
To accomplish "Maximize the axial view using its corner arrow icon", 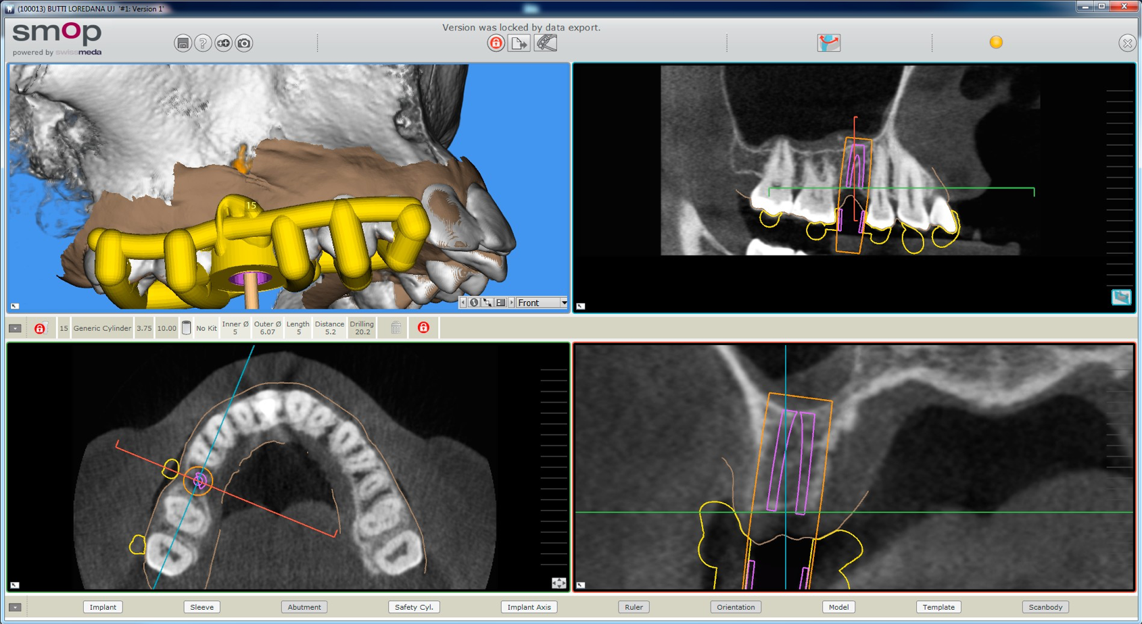I will pyautogui.click(x=15, y=585).
